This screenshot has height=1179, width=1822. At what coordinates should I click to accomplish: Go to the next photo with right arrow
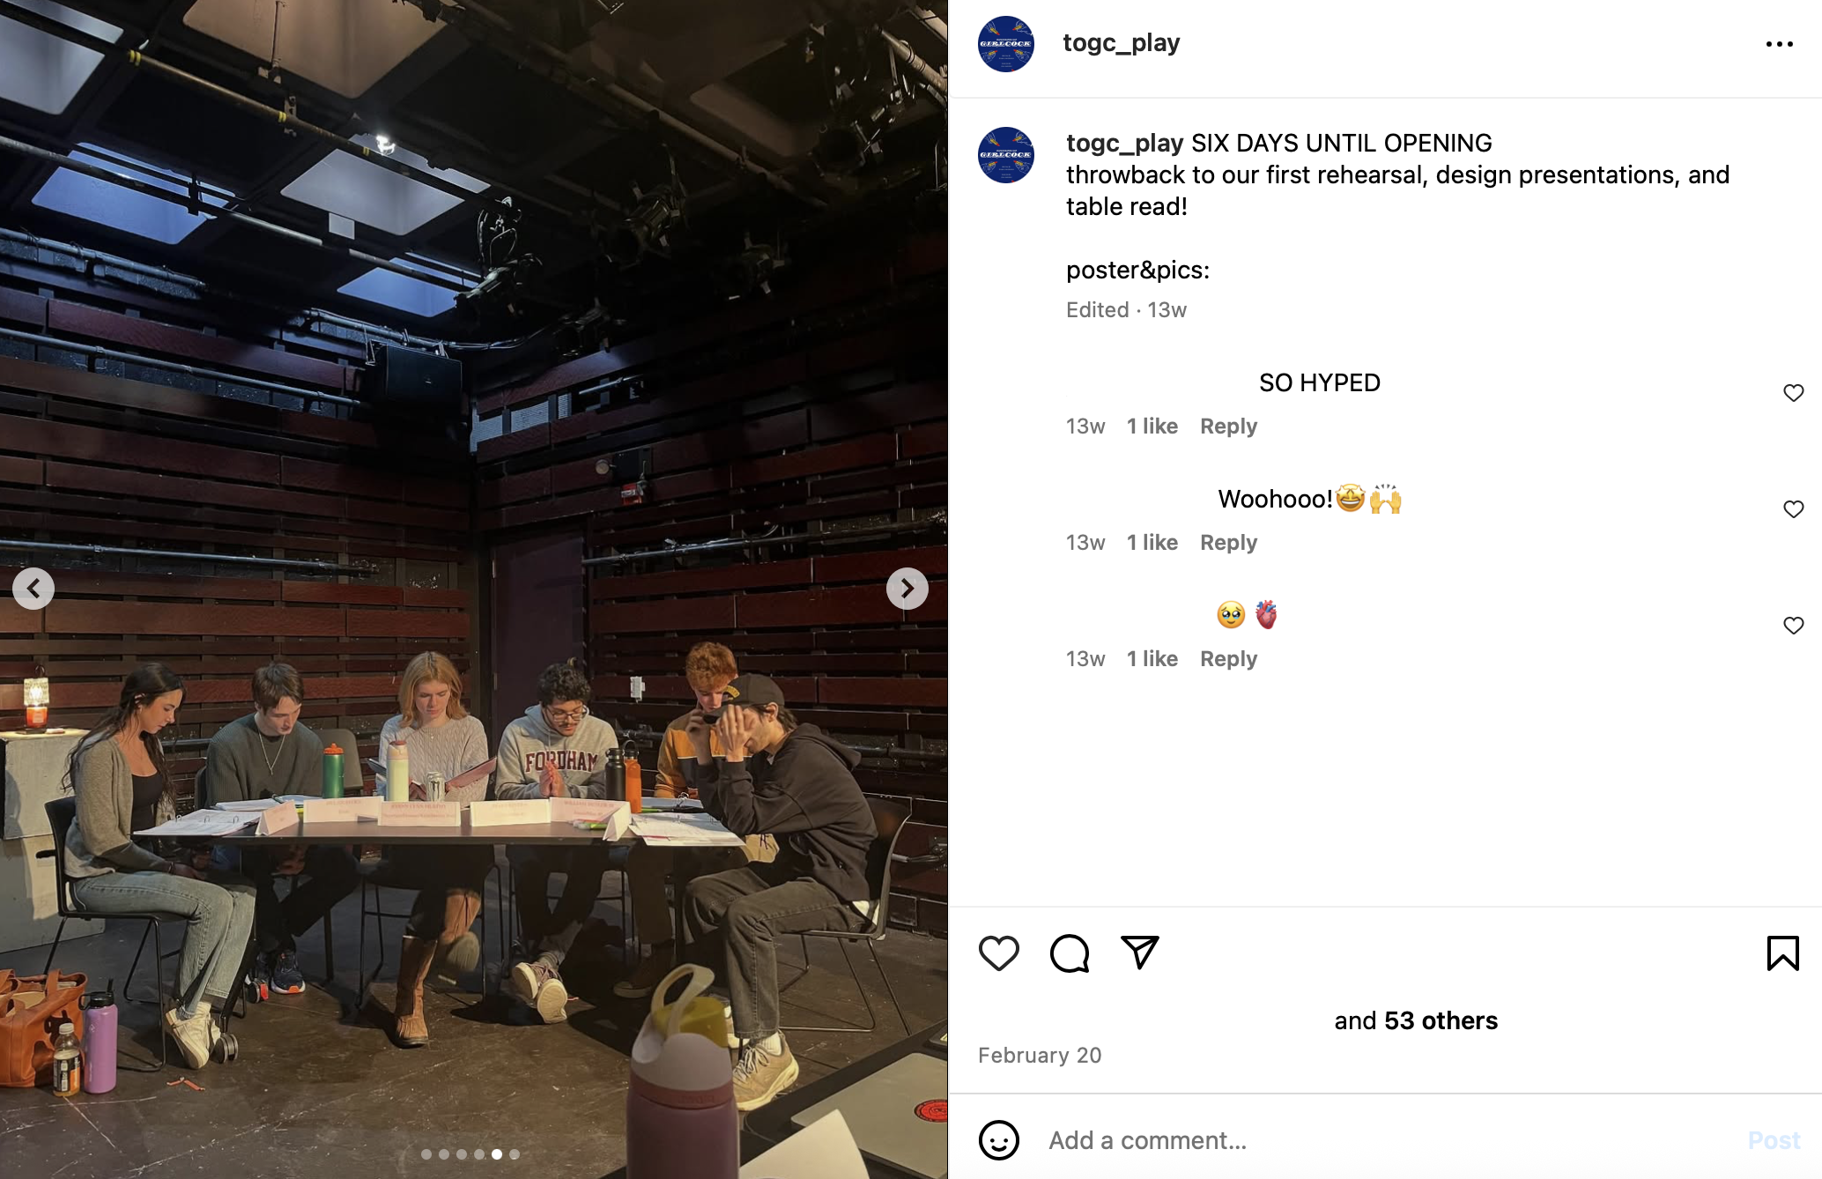(907, 589)
